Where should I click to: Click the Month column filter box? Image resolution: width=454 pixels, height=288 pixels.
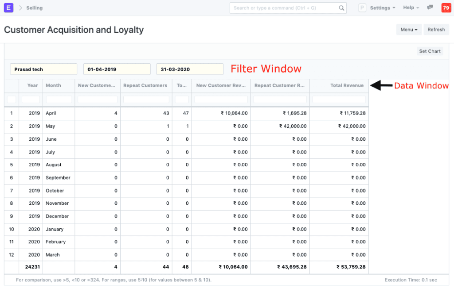59,100
